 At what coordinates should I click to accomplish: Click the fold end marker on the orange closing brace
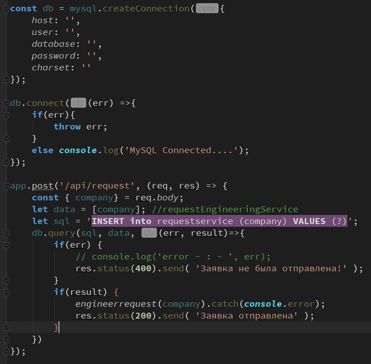6,328
